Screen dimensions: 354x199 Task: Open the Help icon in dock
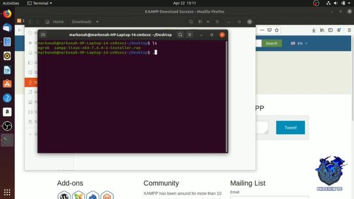tap(7, 98)
